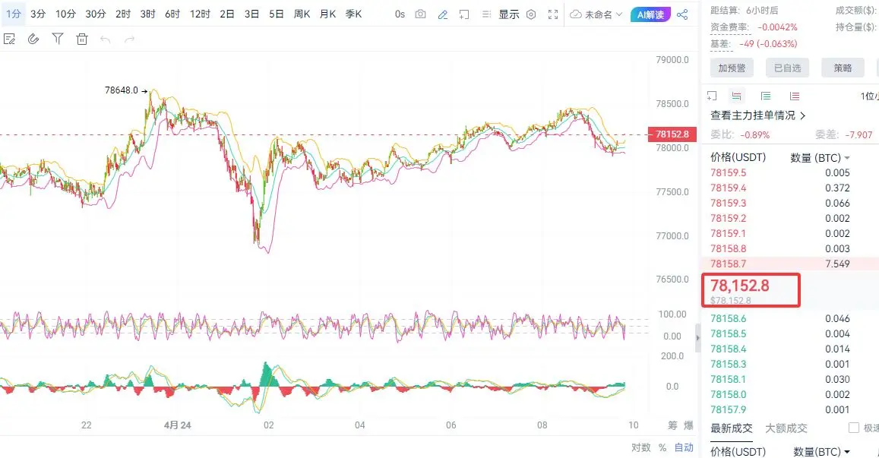Expand 查看主力挂单情况 chevron link
879x458 pixels.
coord(758,115)
